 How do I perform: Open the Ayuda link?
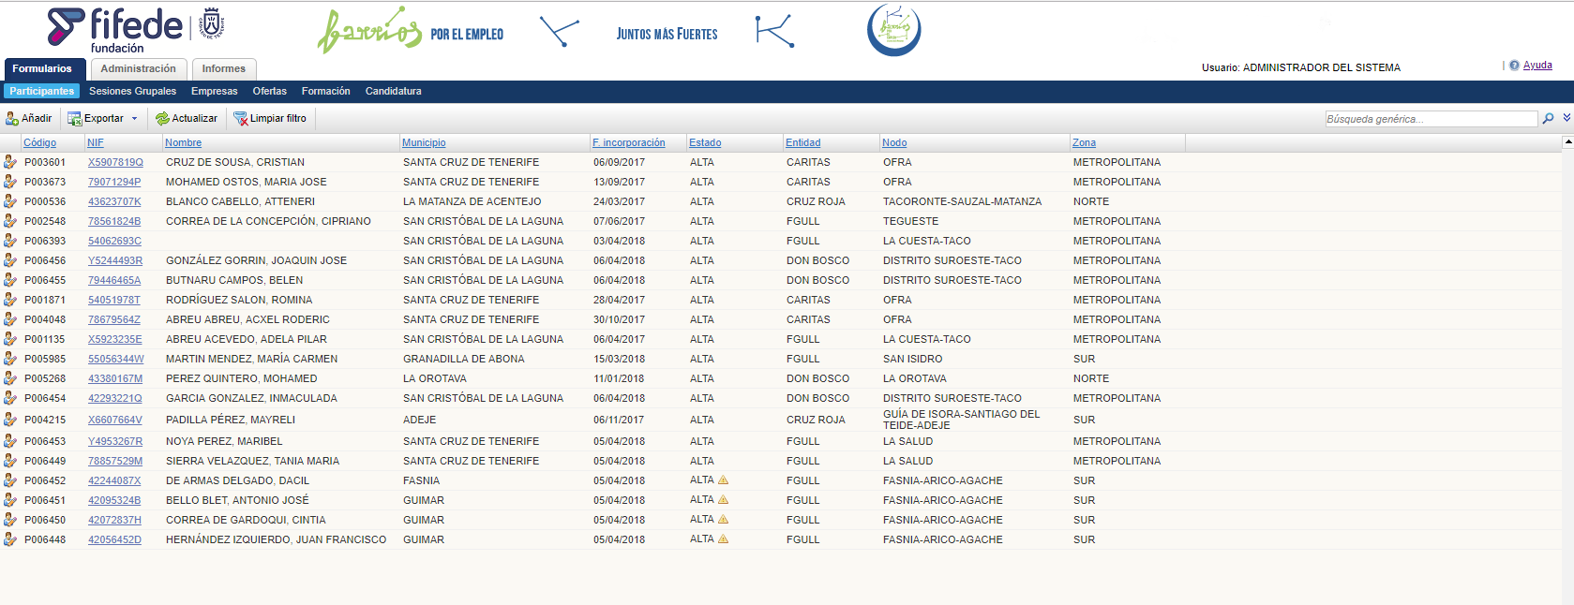(1537, 66)
